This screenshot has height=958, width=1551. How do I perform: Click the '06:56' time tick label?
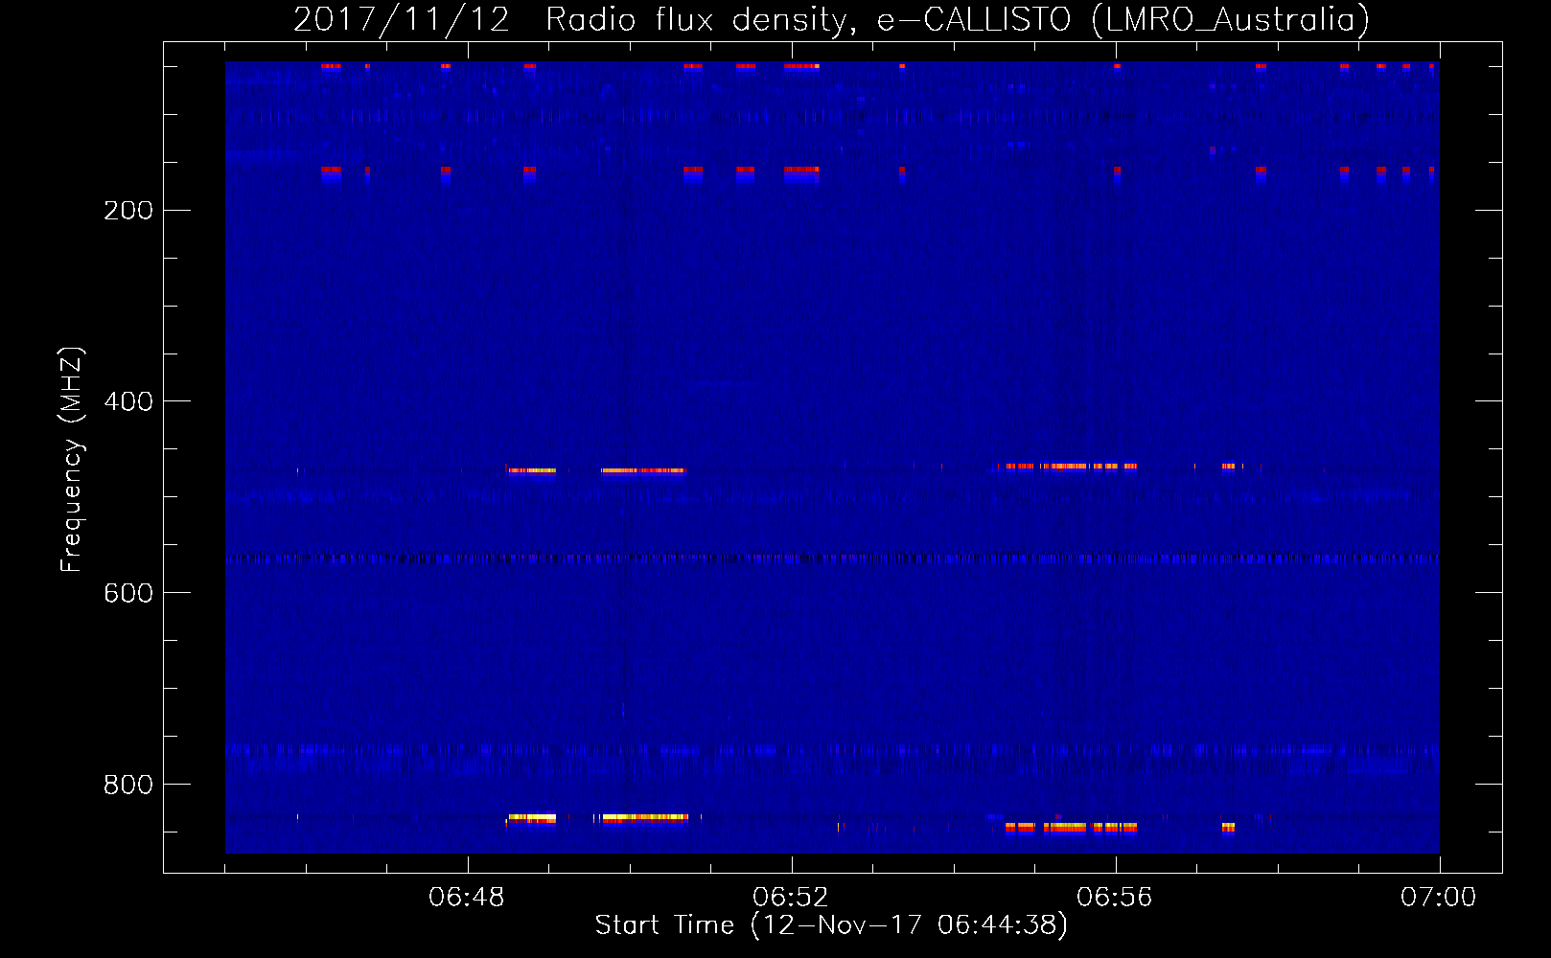click(1115, 898)
